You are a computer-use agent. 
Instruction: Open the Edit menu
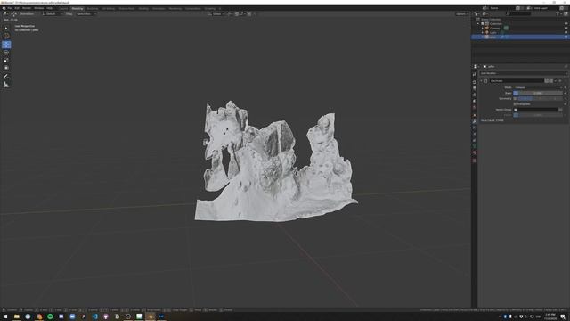click(x=17, y=8)
